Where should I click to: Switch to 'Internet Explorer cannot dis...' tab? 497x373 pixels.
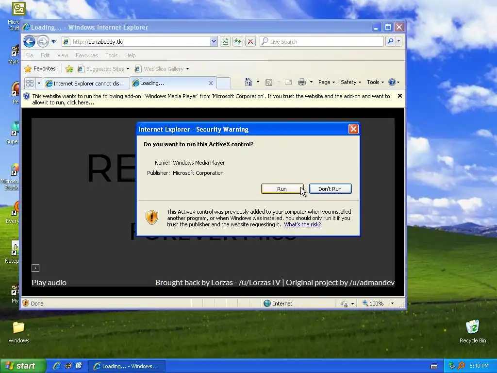tap(86, 83)
